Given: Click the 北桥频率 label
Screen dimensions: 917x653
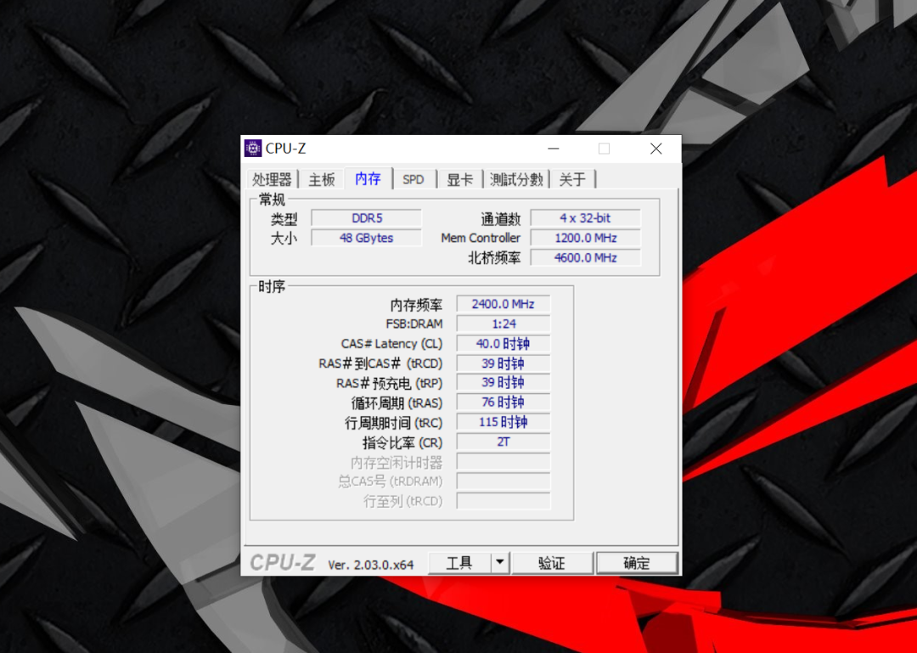Looking at the screenshot, I should (494, 258).
